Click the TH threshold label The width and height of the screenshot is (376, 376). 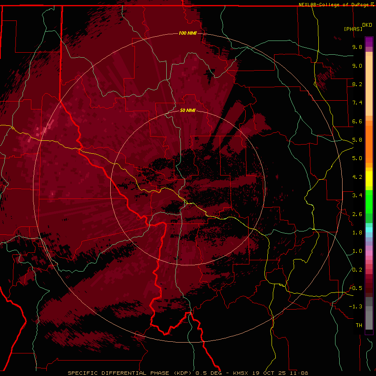tap(359, 325)
